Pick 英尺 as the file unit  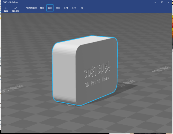pyautogui.click(x=74, y=8)
